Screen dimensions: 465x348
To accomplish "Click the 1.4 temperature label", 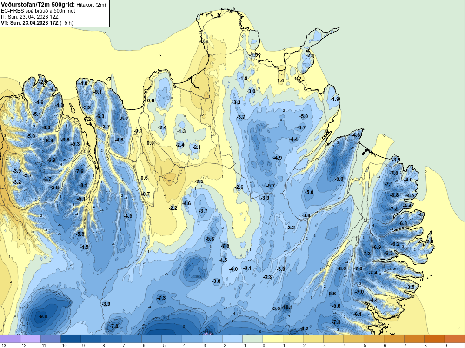I will pos(280,80).
